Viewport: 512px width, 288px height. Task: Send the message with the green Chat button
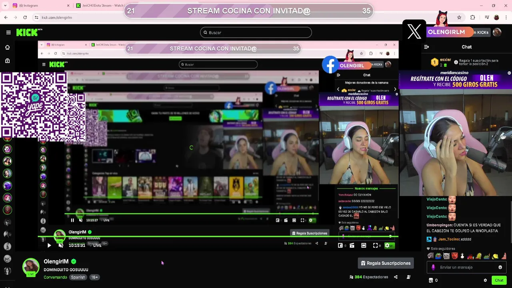coord(499,280)
